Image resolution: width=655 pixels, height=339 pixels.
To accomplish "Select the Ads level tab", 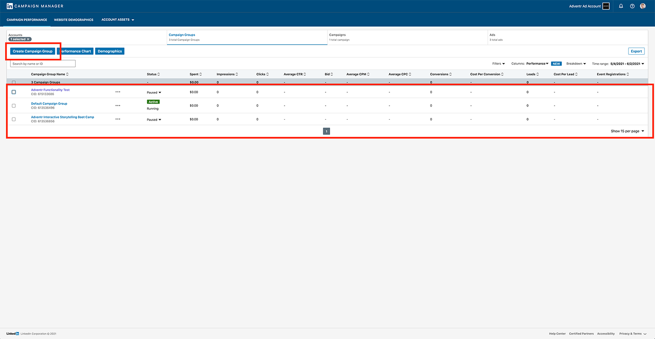I will (x=568, y=37).
